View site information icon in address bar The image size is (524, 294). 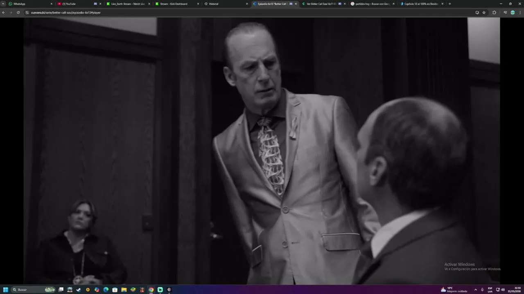coord(27,13)
